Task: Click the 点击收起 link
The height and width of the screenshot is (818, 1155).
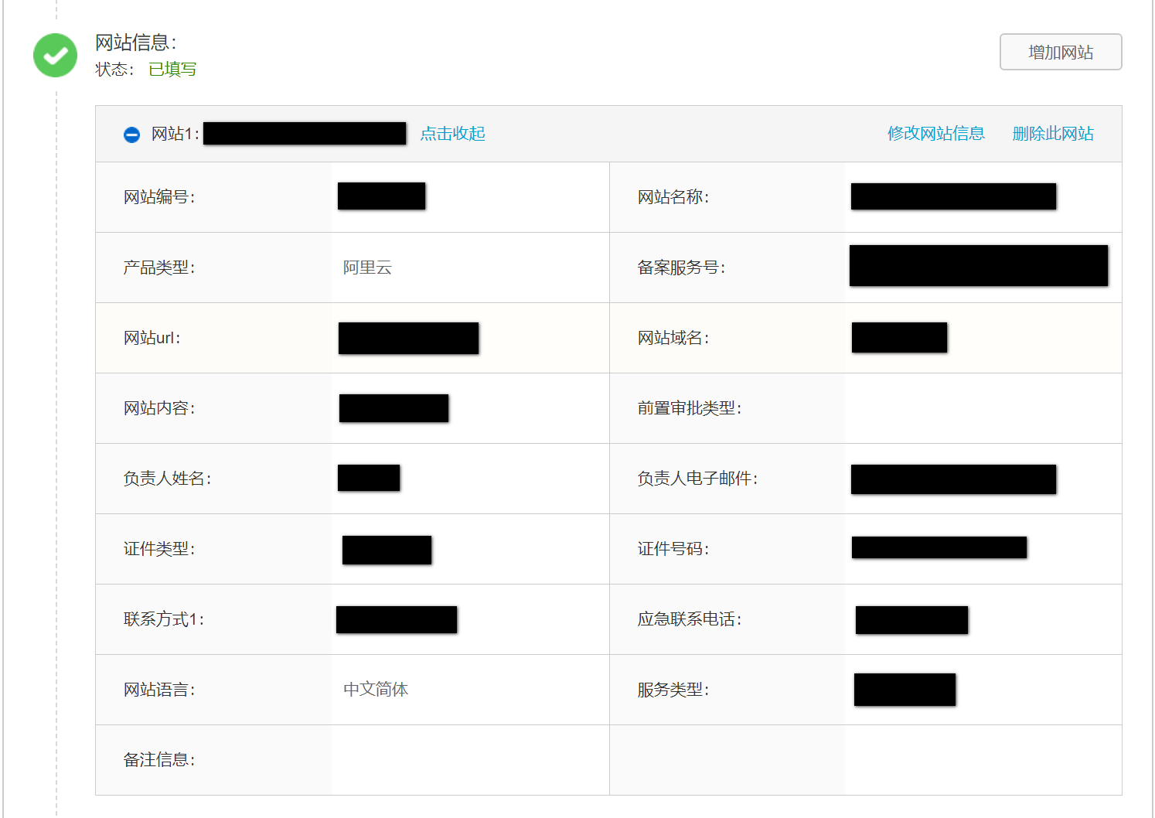Action: [x=452, y=134]
